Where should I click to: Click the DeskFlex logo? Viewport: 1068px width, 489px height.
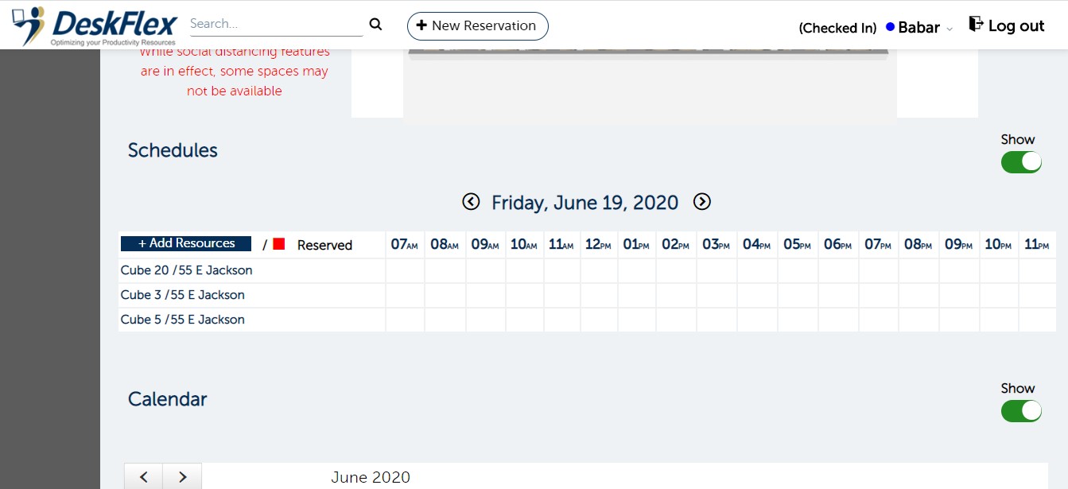[x=94, y=25]
